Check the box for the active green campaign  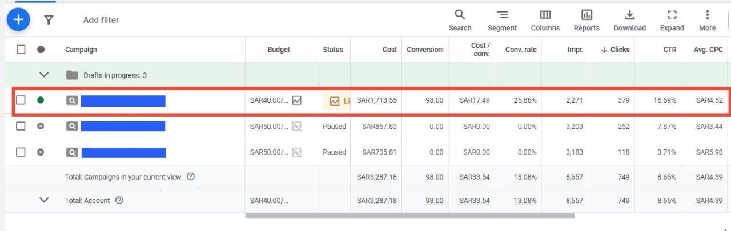coord(21,100)
